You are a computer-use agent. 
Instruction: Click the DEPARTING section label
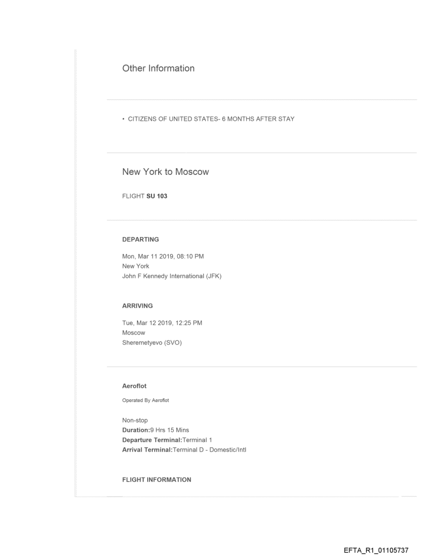click(x=140, y=239)
